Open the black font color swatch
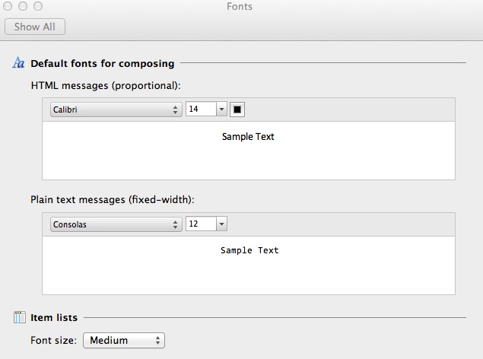Screen dimensions: 483x359 (237, 110)
